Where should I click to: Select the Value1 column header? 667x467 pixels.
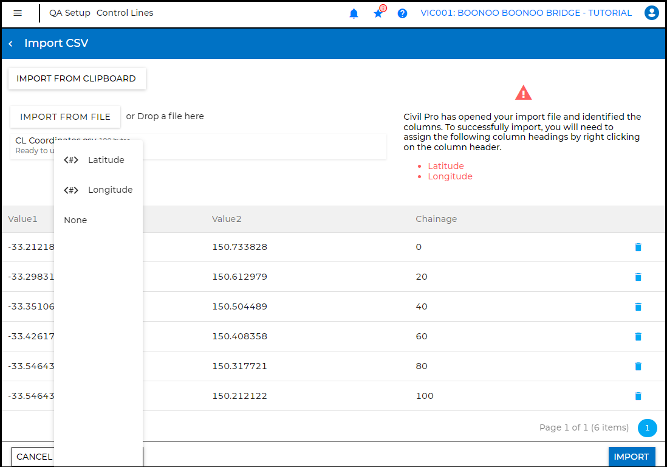click(x=22, y=219)
